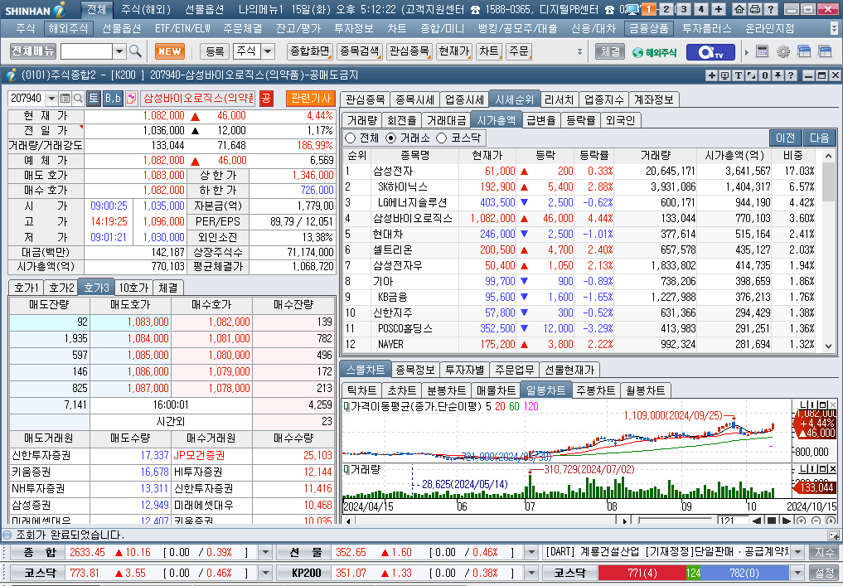Toggle 60-day moving average indicator
Viewport: 843px width, 586px height.
[515, 406]
